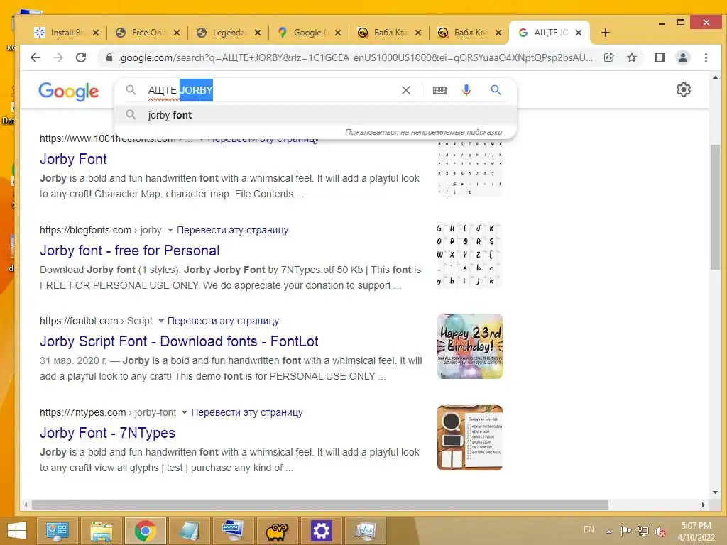Share this page via the share icon

click(x=608, y=57)
